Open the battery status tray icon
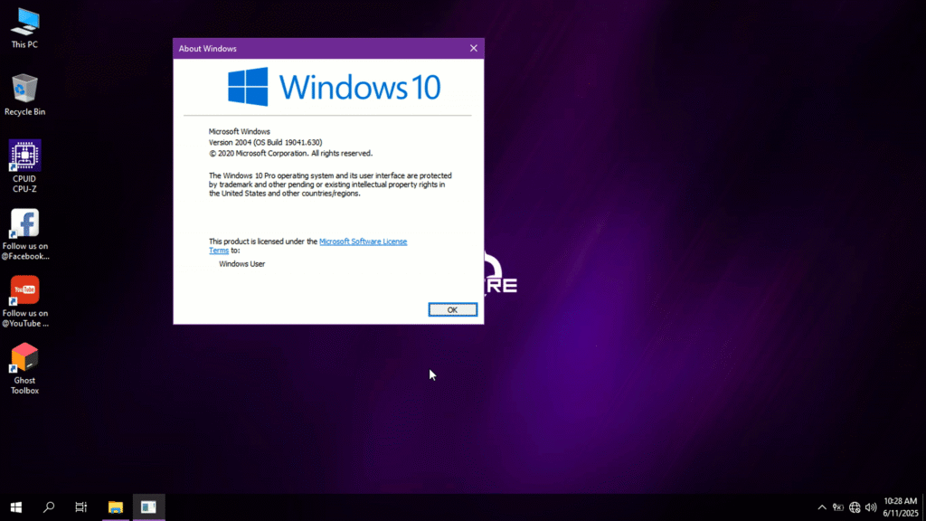This screenshot has height=521, width=926. [x=837, y=507]
